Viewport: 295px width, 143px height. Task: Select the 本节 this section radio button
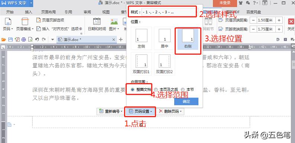[x=182, y=90]
